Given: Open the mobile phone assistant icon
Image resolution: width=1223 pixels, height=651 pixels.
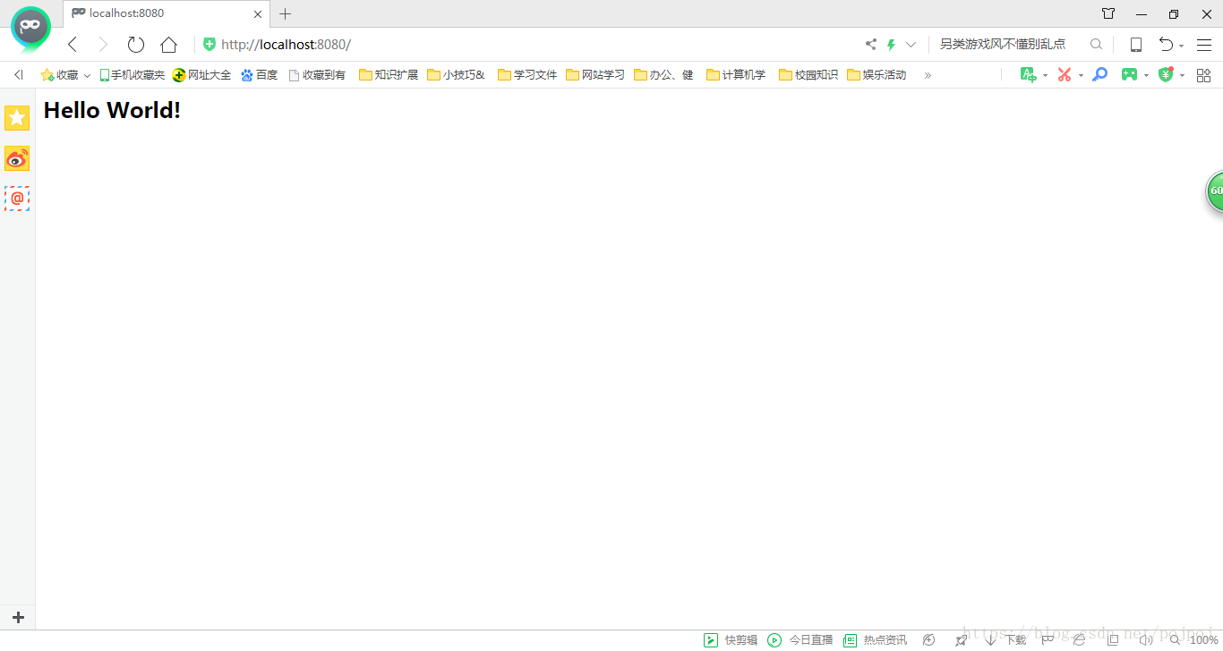Looking at the screenshot, I should pyautogui.click(x=1135, y=45).
